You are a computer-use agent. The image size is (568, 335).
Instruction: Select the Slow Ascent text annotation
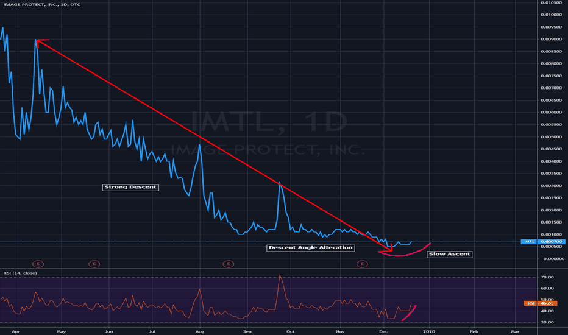[450, 254]
